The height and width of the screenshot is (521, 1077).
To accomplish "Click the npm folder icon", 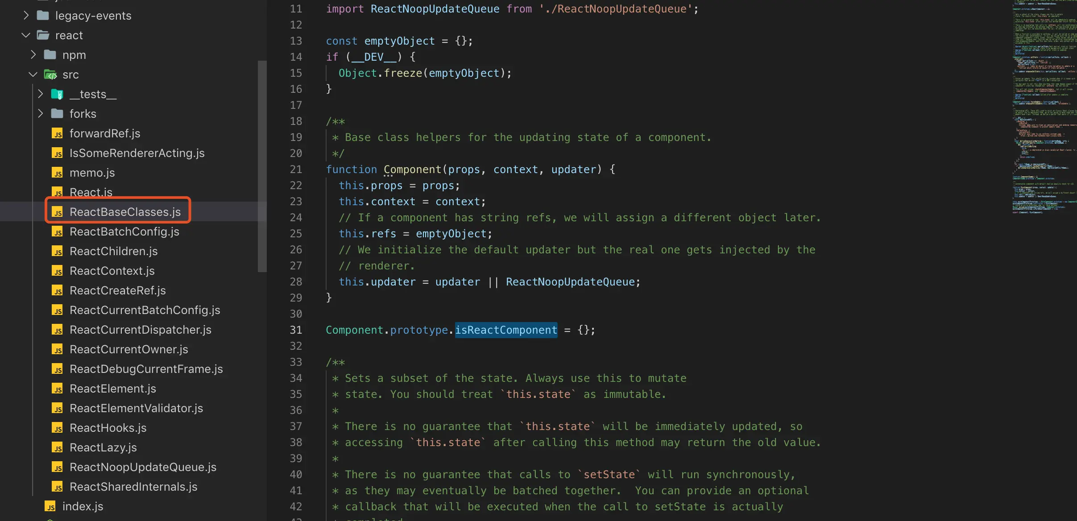I will pos(50,55).
